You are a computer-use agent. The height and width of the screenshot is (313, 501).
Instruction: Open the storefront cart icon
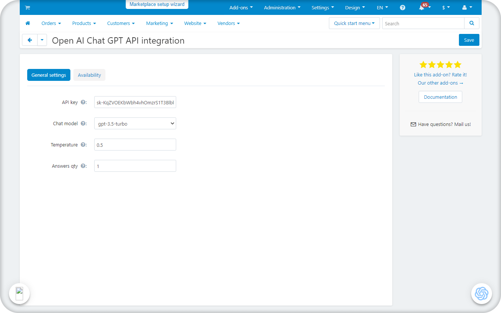pyautogui.click(x=27, y=7)
